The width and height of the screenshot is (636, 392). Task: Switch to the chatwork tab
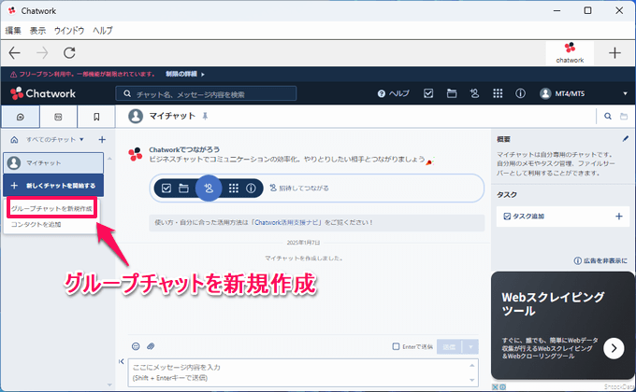pyautogui.click(x=570, y=53)
